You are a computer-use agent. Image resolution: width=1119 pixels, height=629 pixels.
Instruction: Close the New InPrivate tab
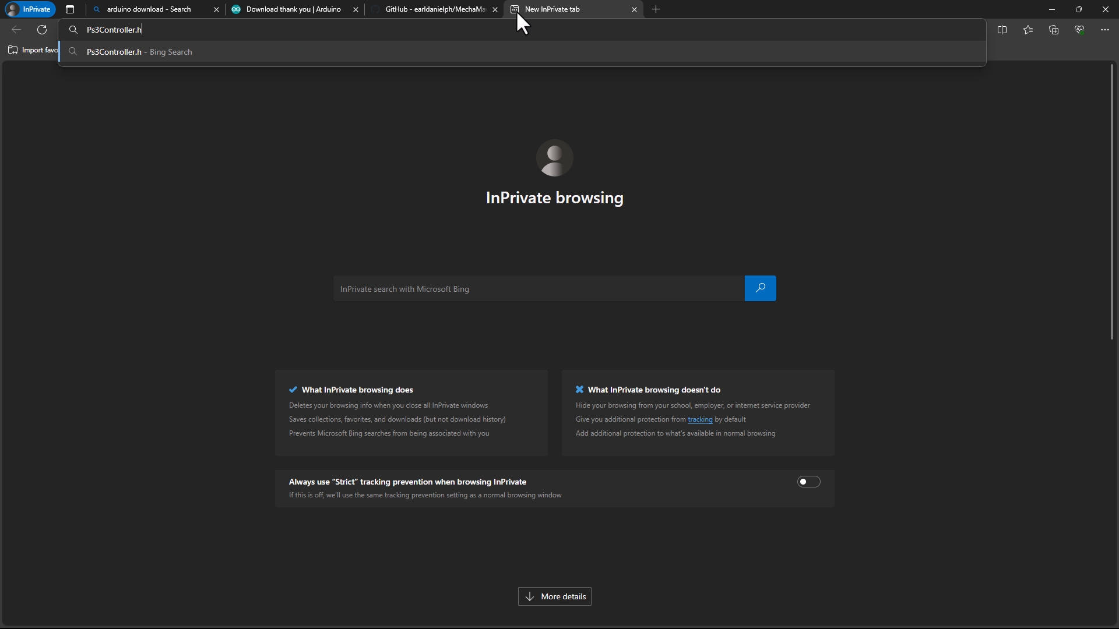coord(634,9)
